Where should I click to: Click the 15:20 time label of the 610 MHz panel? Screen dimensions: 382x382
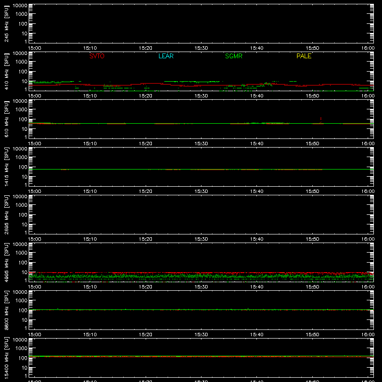(x=146, y=144)
